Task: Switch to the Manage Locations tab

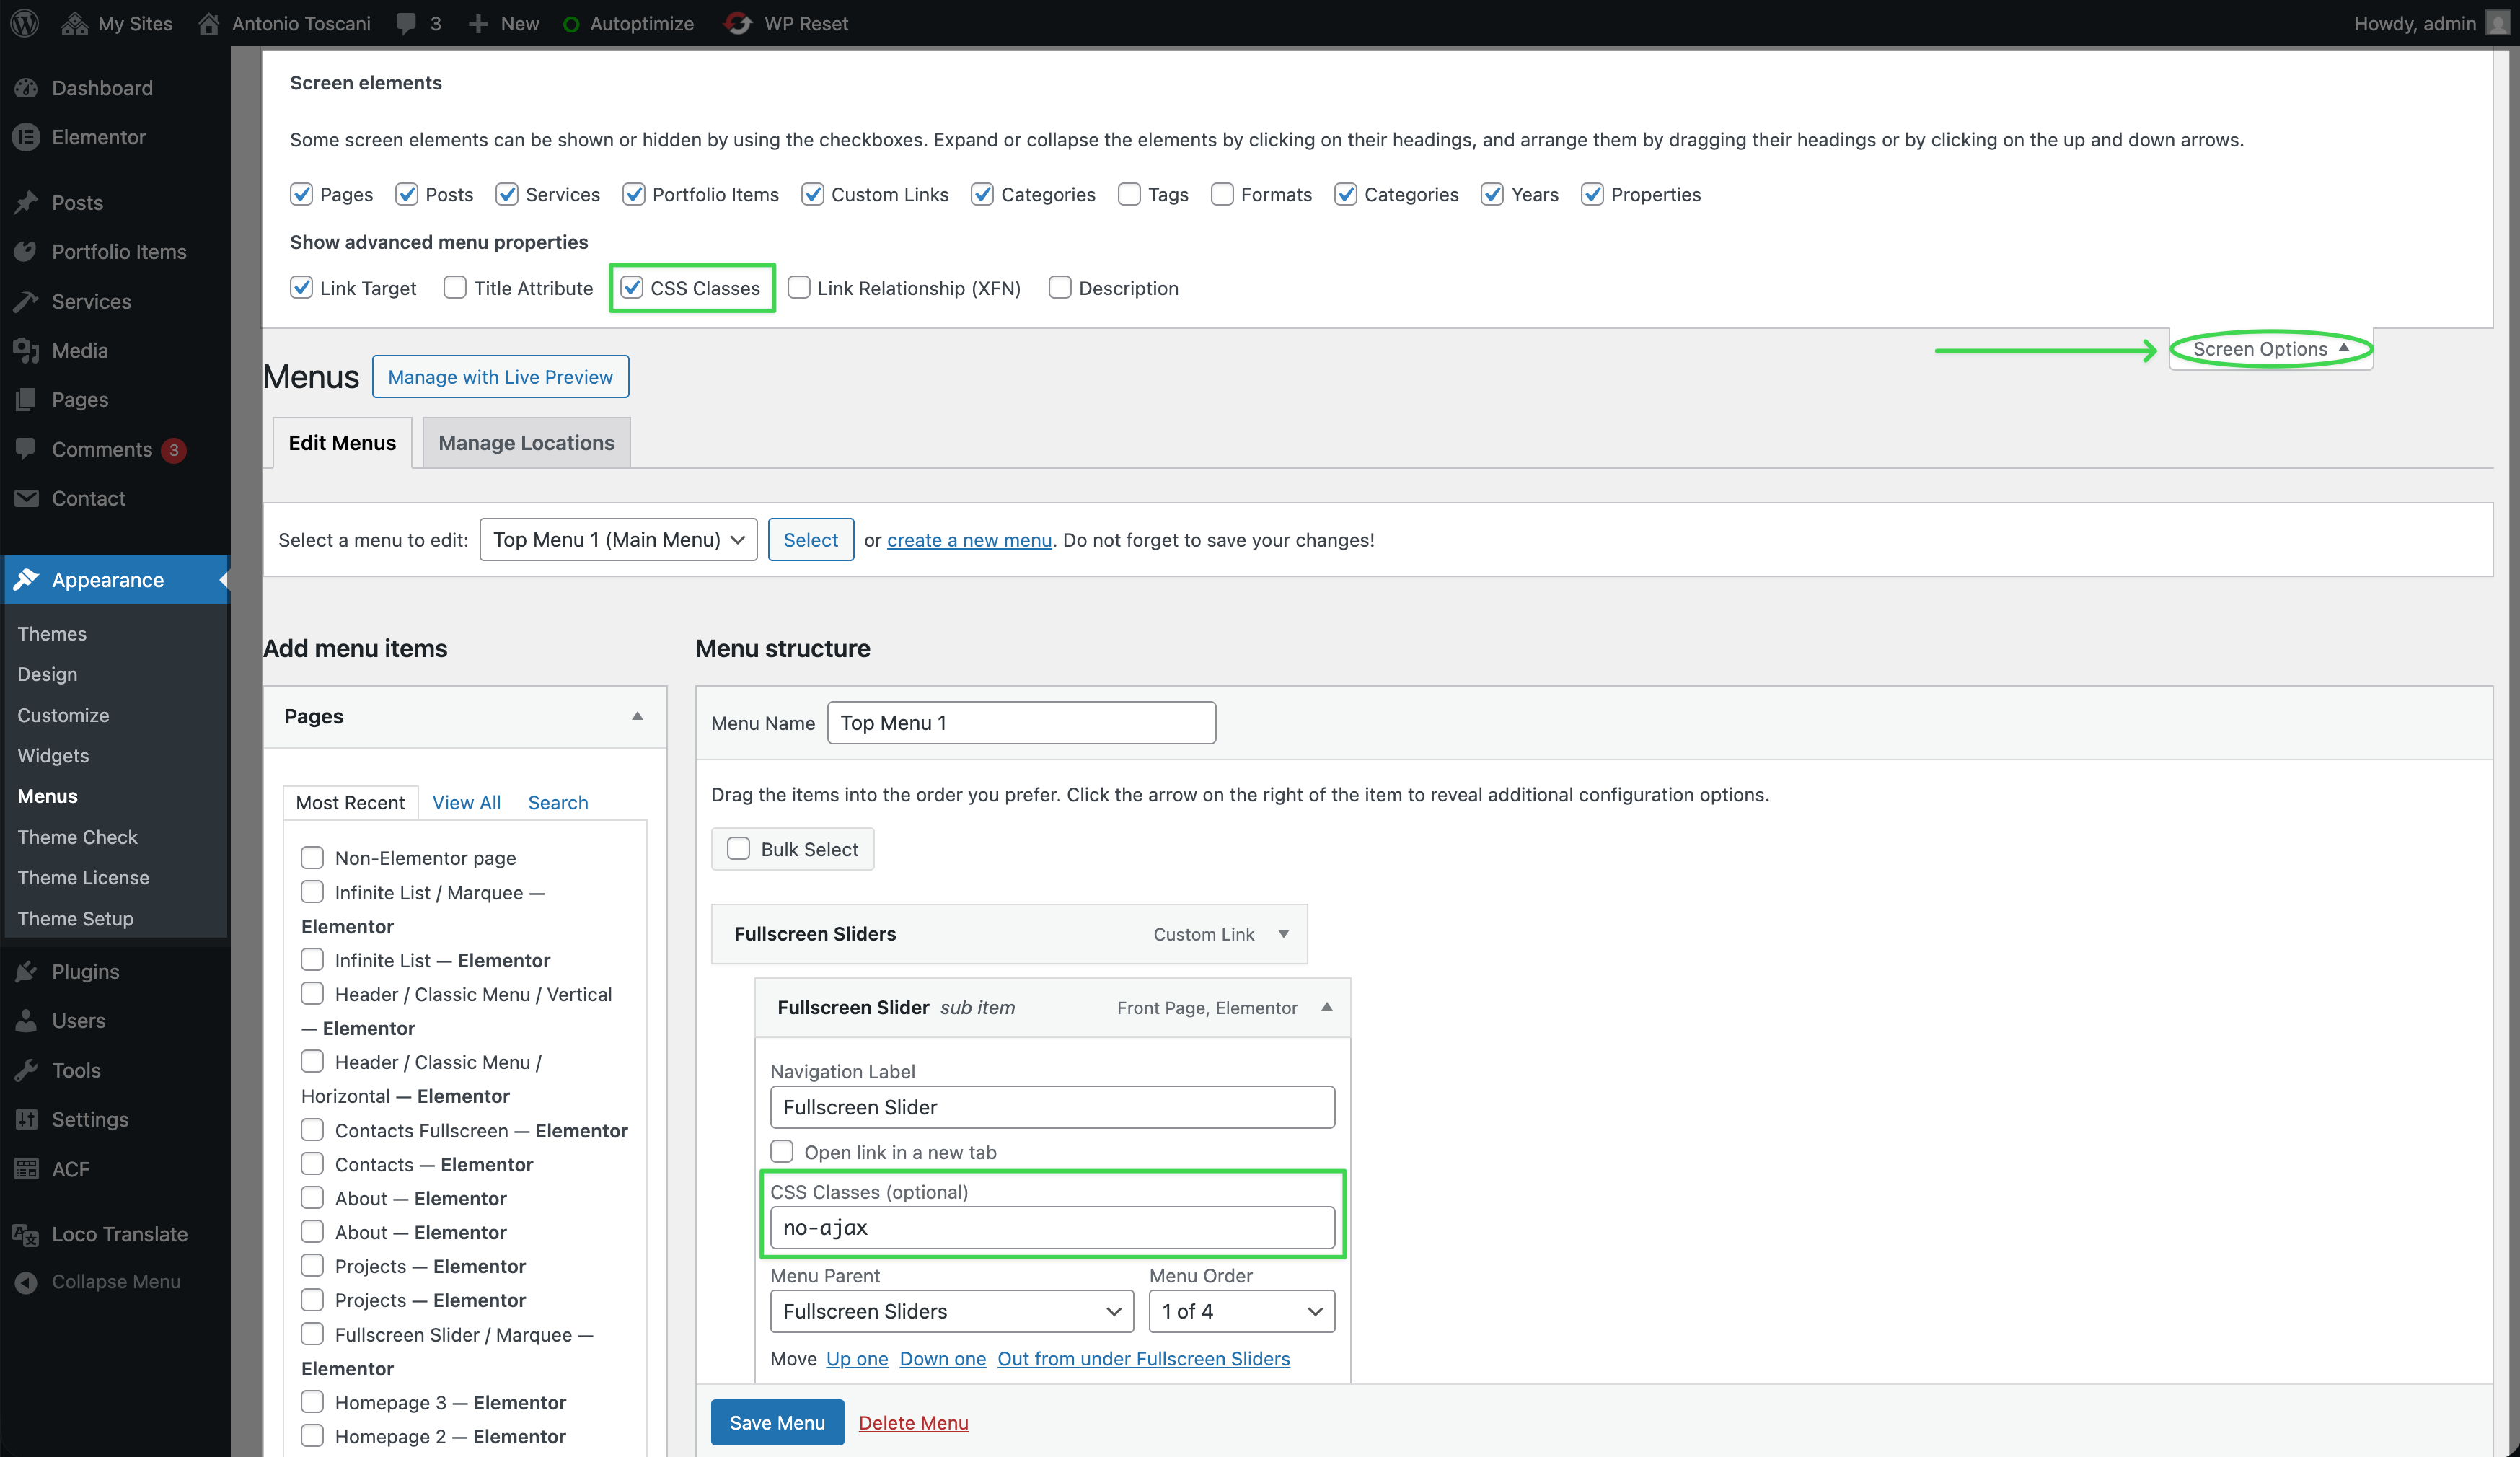Action: click(526, 443)
